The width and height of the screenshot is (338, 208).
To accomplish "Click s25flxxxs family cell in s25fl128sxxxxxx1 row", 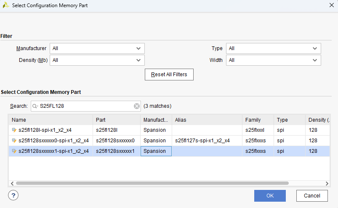I will point(258,151).
